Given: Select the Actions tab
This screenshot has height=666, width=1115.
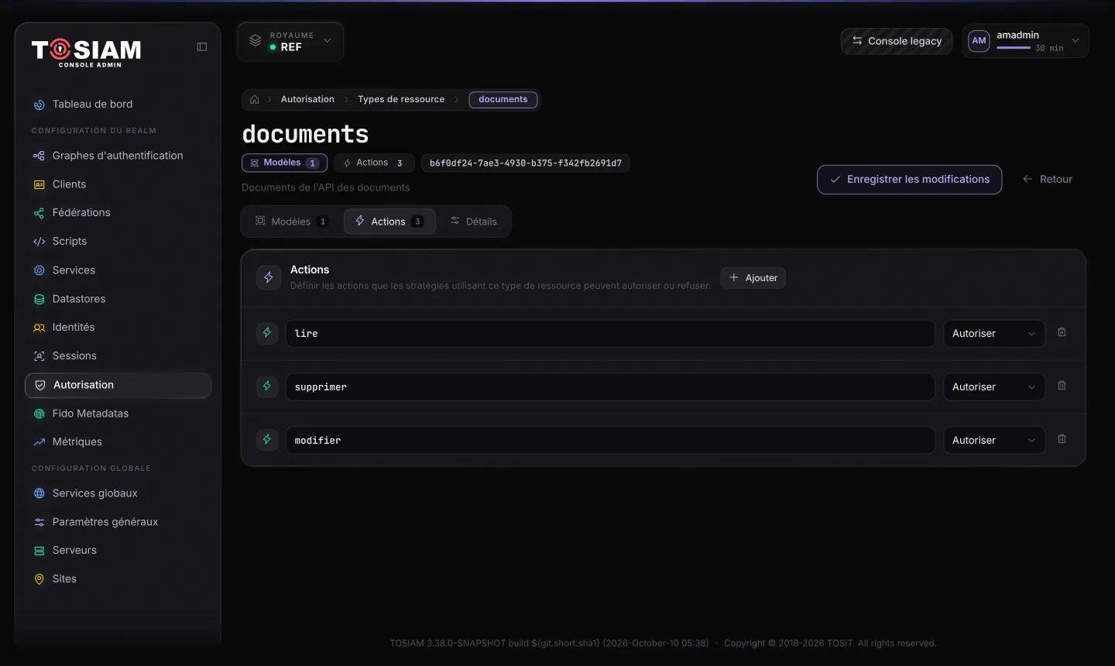Looking at the screenshot, I should pos(389,221).
